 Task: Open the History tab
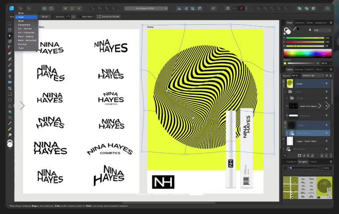(x=313, y=161)
